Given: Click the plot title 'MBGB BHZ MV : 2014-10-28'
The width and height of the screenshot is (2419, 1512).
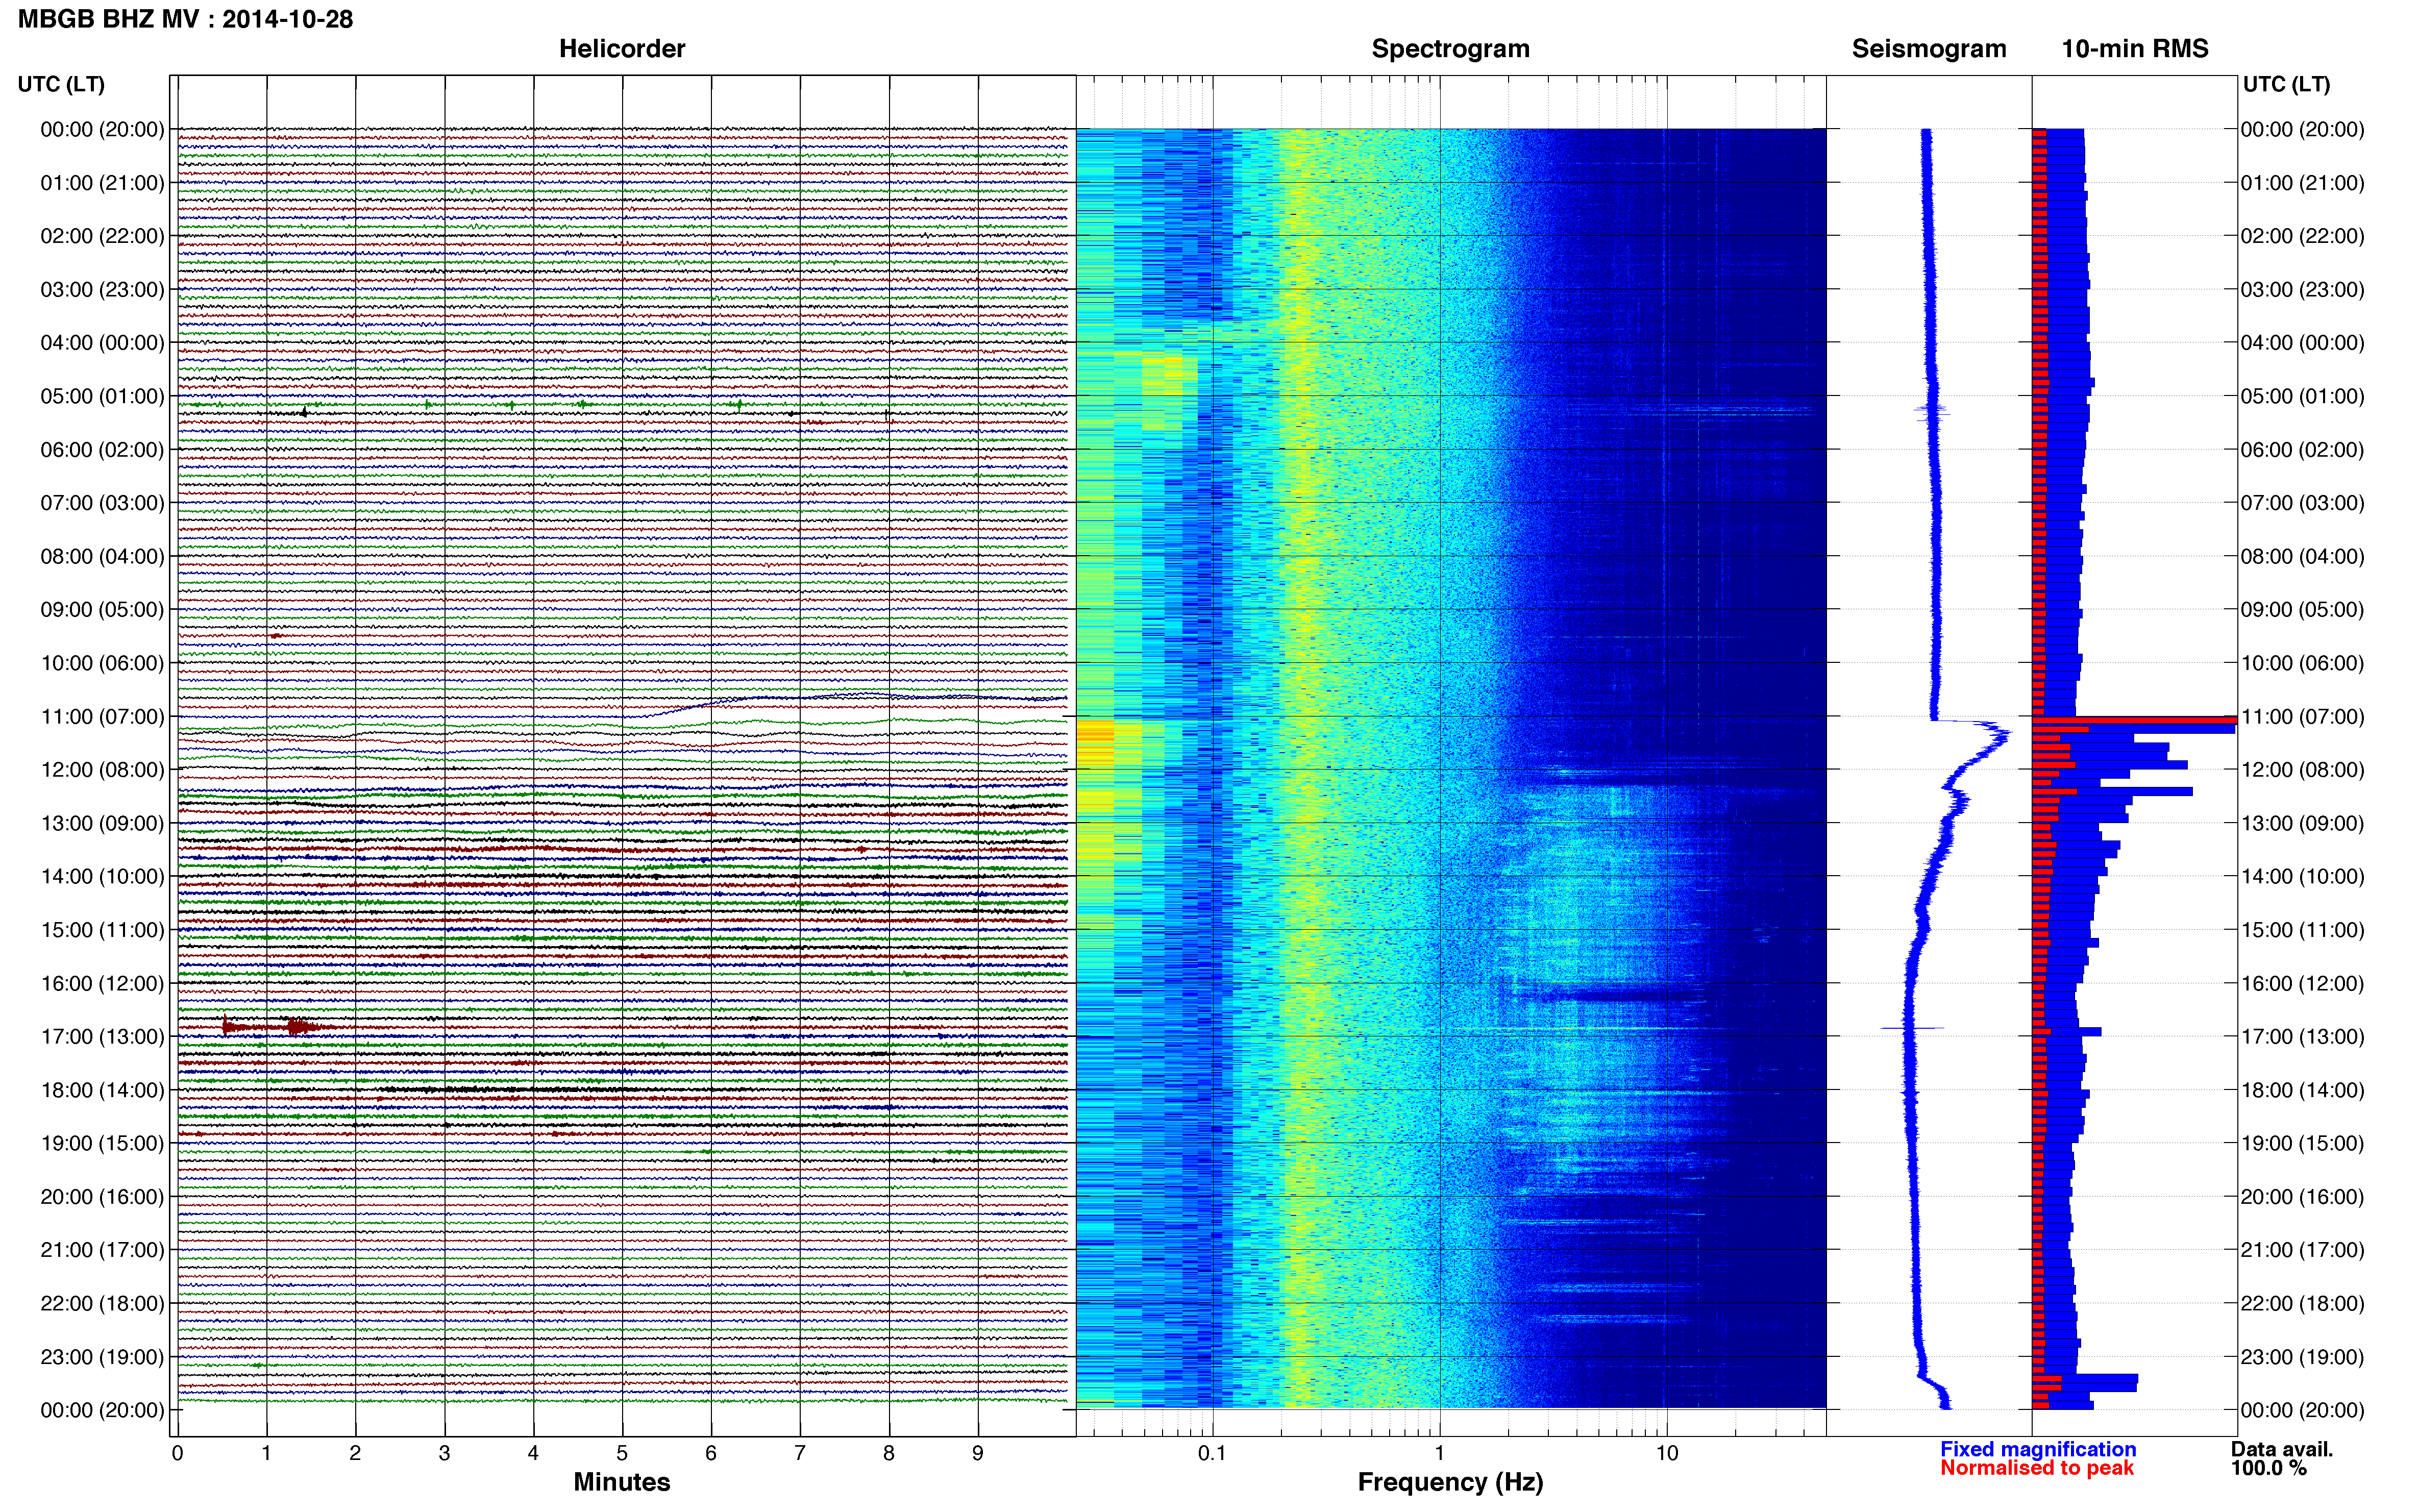Looking at the screenshot, I should pos(186,19).
